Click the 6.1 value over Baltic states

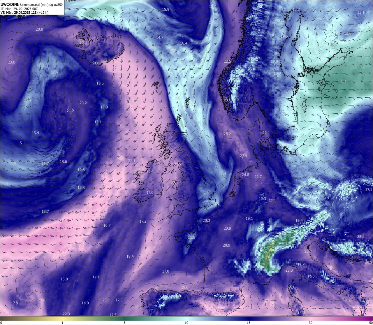click(x=344, y=81)
